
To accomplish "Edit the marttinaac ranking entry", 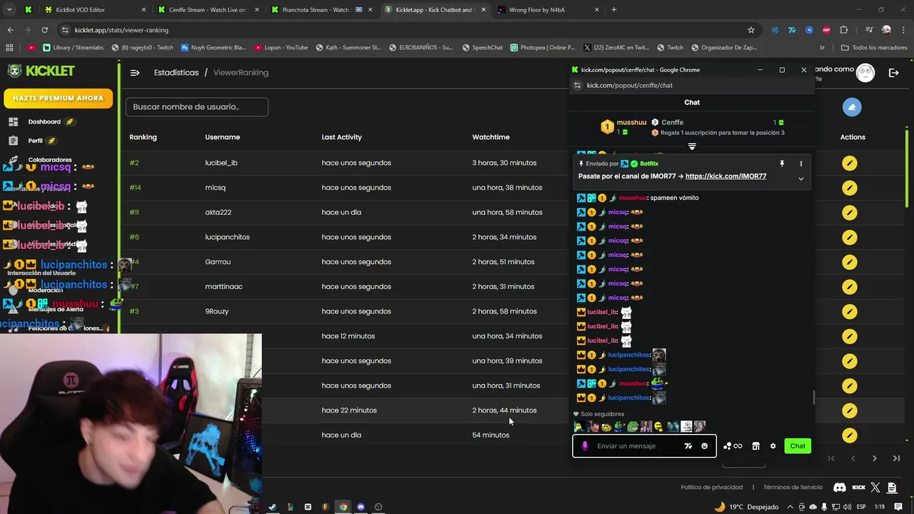I will click(849, 287).
